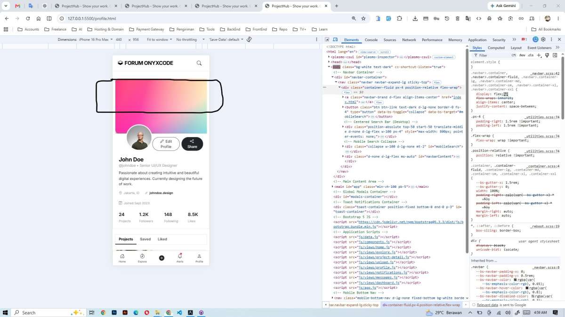Open the Computed styles tab

click(496, 47)
